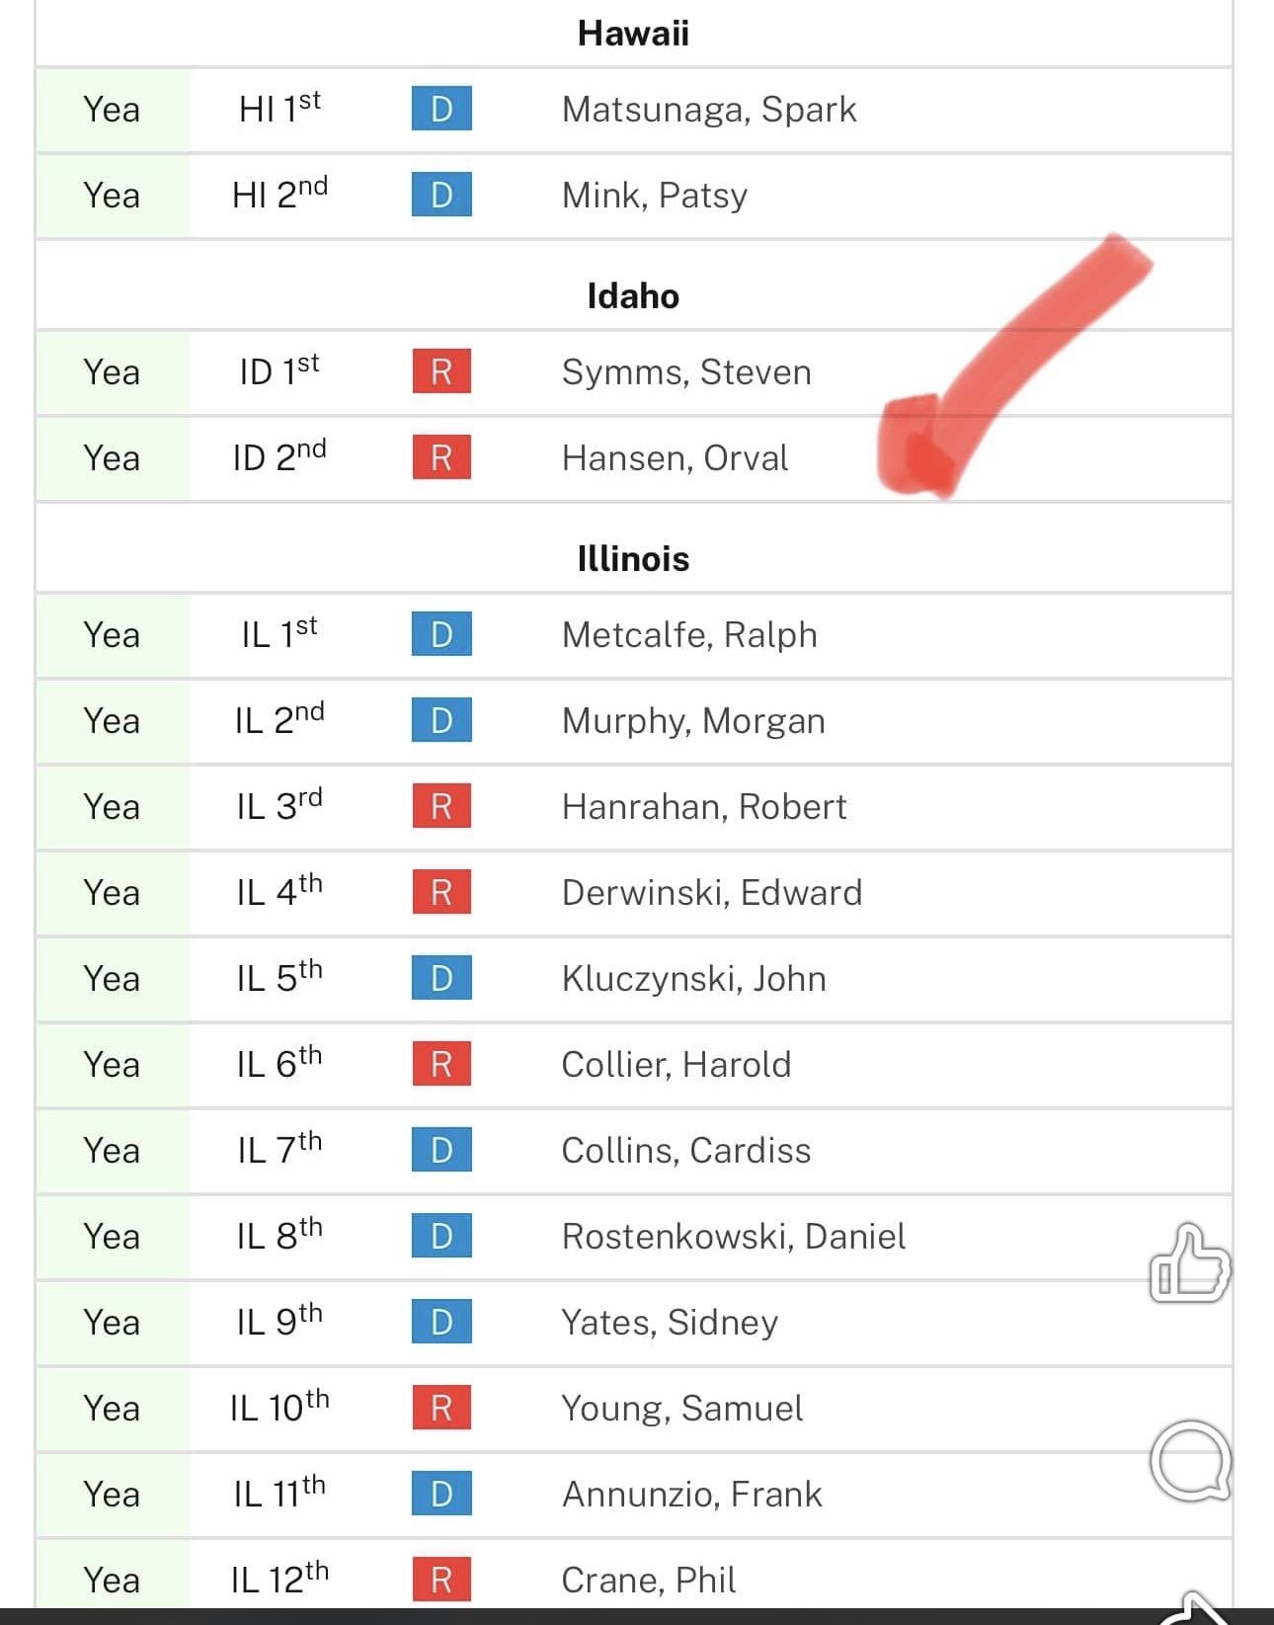Click the R party badge for Derwinski
The image size is (1274, 1625).
(x=441, y=892)
